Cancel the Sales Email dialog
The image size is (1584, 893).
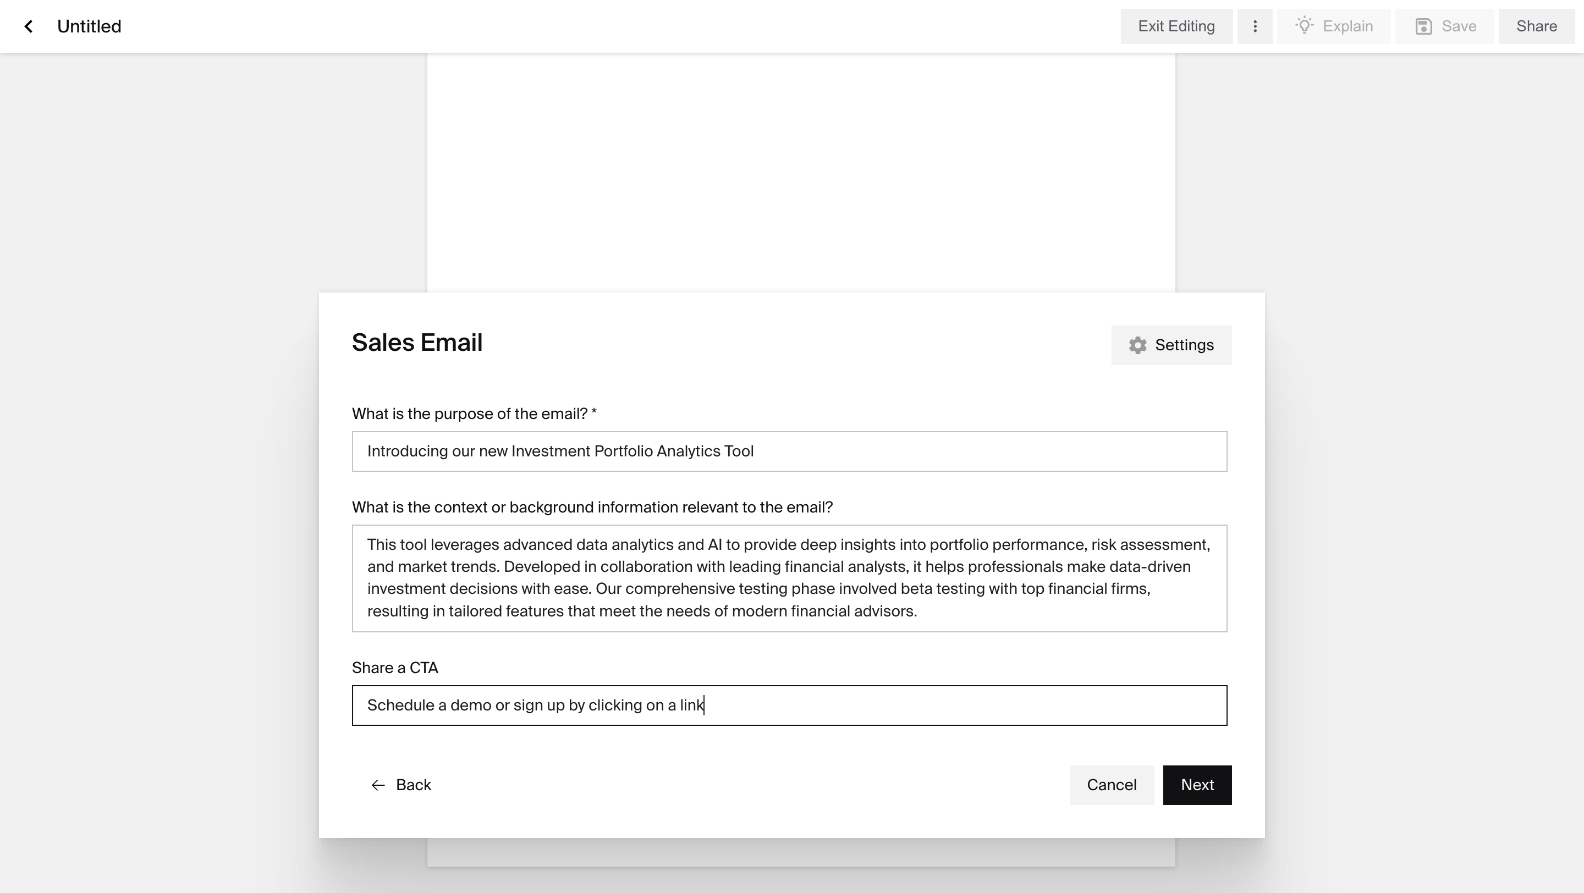click(x=1111, y=785)
